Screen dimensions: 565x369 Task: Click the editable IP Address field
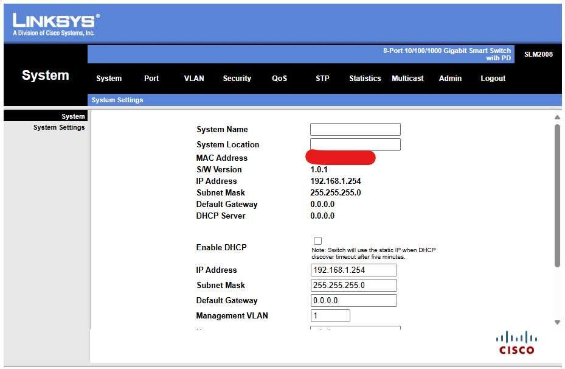tap(353, 270)
